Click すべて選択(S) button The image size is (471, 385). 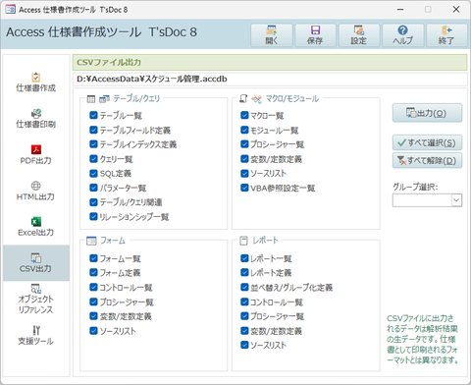click(427, 142)
